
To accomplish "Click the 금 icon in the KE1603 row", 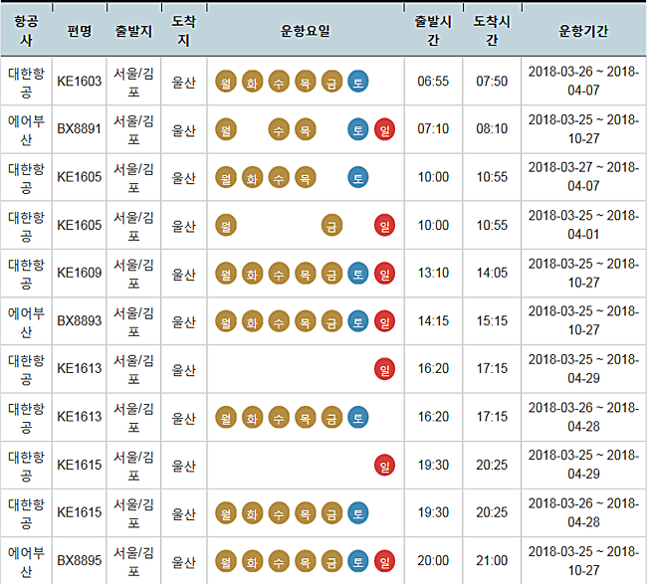I will (x=331, y=82).
